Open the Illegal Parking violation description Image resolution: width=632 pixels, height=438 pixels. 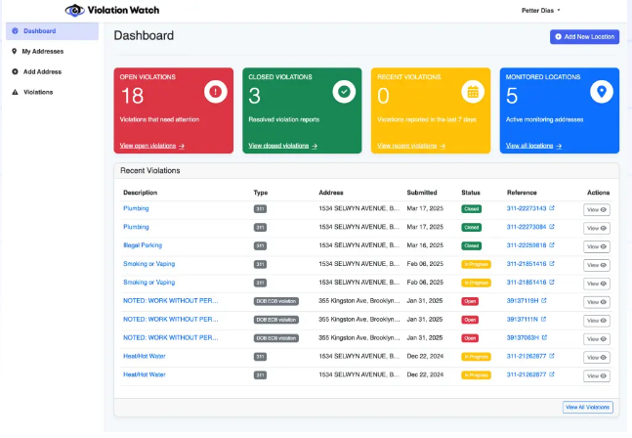145,245
